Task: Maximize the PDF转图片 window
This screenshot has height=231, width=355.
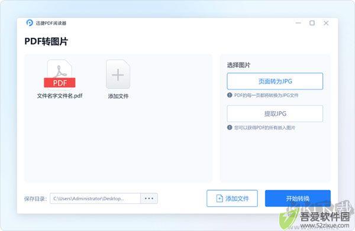Action: click(312, 23)
